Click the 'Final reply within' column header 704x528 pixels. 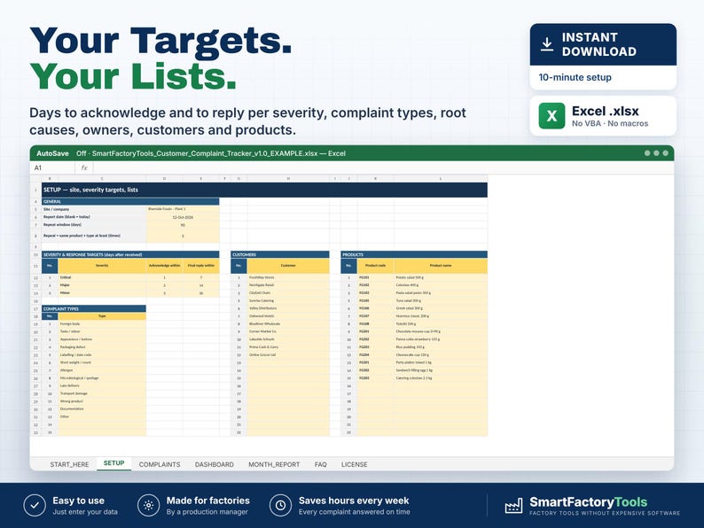pyautogui.click(x=200, y=266)
